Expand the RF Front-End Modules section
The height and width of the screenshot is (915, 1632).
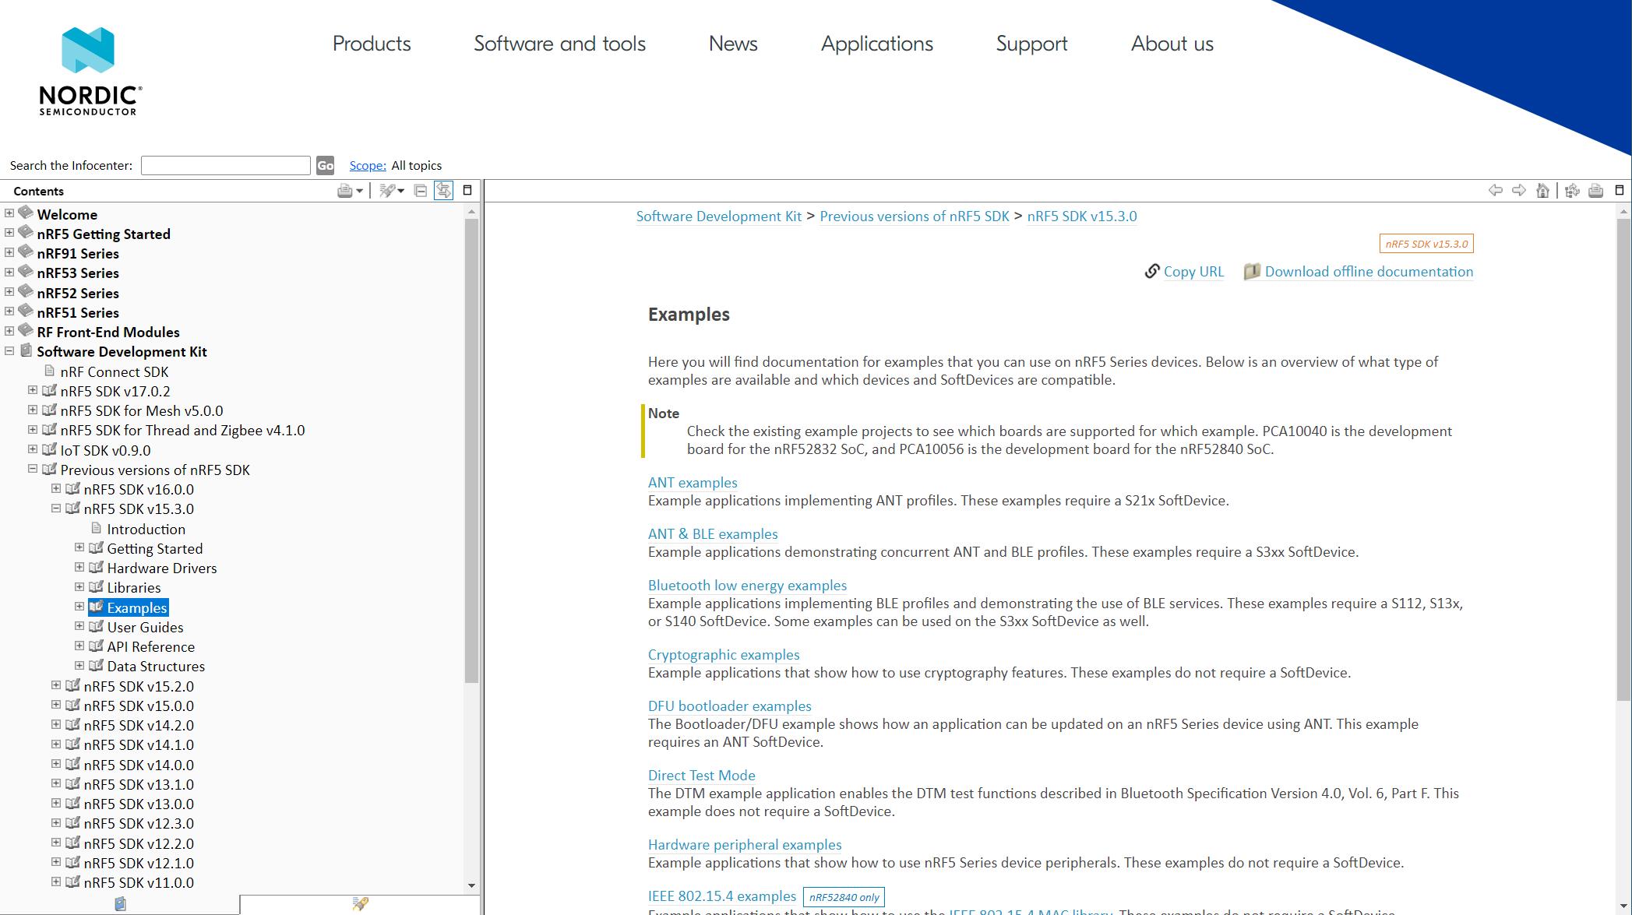click(11, 330)
